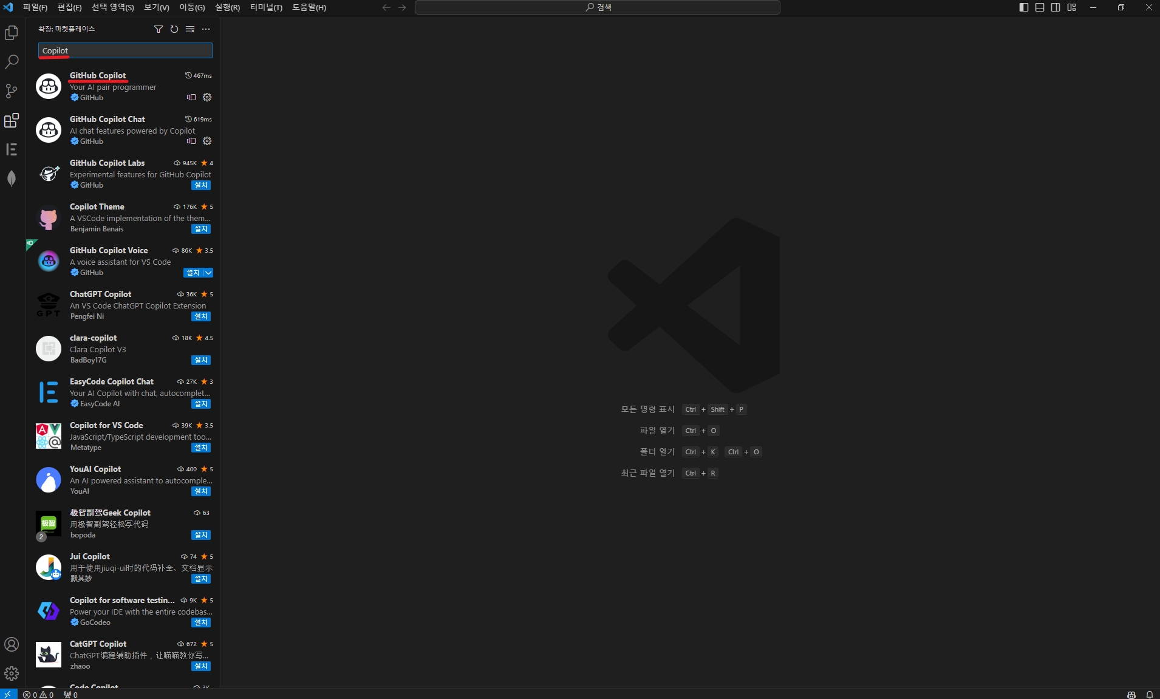Open the 도움말(H) menu
This screenshot has height=699, width=1160.
pos(309,7)
